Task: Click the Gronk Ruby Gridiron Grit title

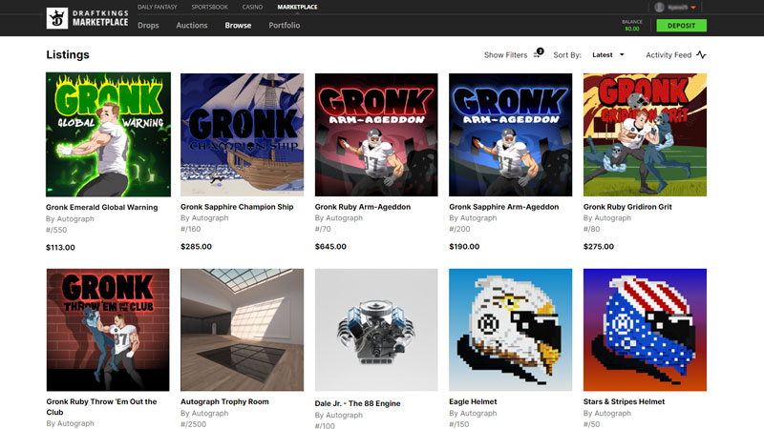Action: point(627,207)
